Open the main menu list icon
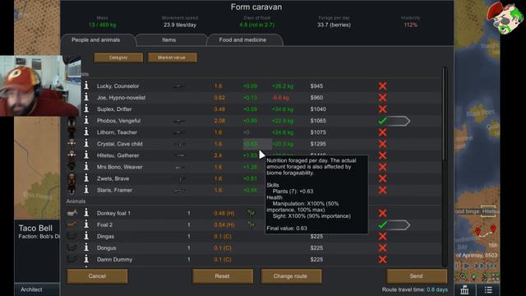This screenshot has width=526, height=296. click(x=488, y=289)
